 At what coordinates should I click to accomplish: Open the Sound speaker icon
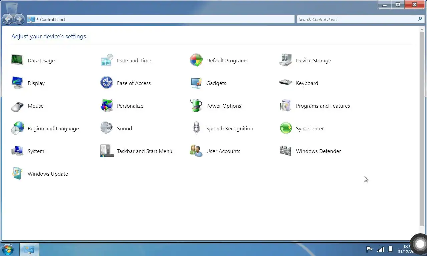click(x=107, y=128)
